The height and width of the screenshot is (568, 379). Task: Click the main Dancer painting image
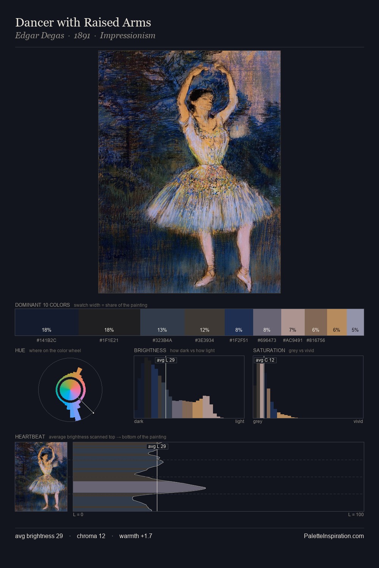coord(189,172)
